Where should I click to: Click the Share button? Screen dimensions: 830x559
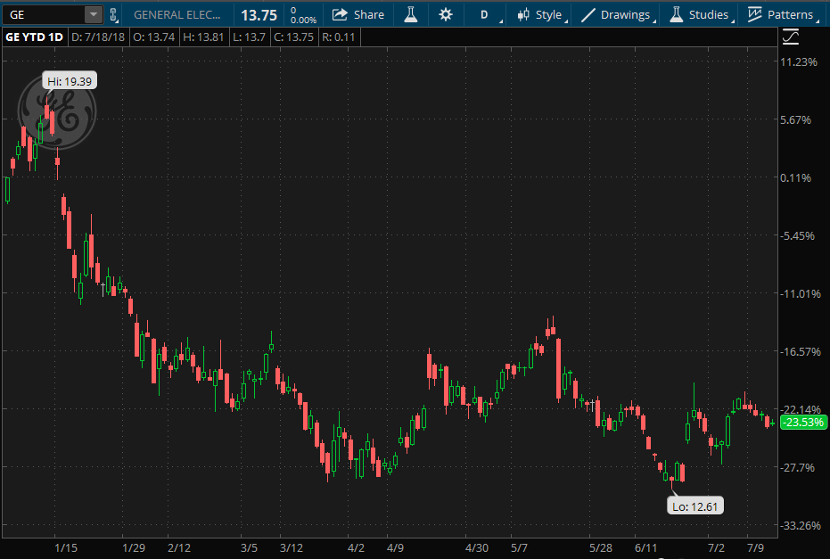point(357,14)
